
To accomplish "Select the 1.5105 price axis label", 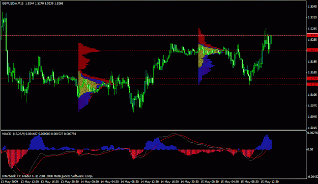I will (x=312, y=95).
